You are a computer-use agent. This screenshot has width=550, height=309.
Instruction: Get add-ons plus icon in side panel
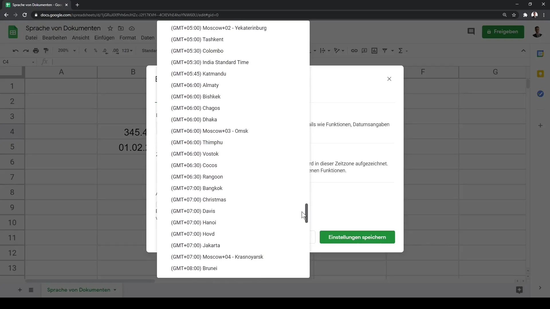[540, 126]
